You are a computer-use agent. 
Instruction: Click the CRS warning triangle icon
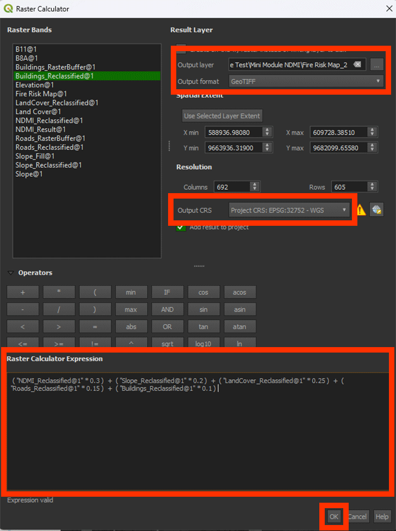tap(361, 210)
